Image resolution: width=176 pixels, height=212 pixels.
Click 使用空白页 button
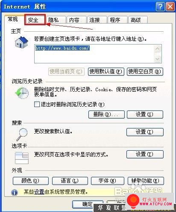tap(145, 72)
